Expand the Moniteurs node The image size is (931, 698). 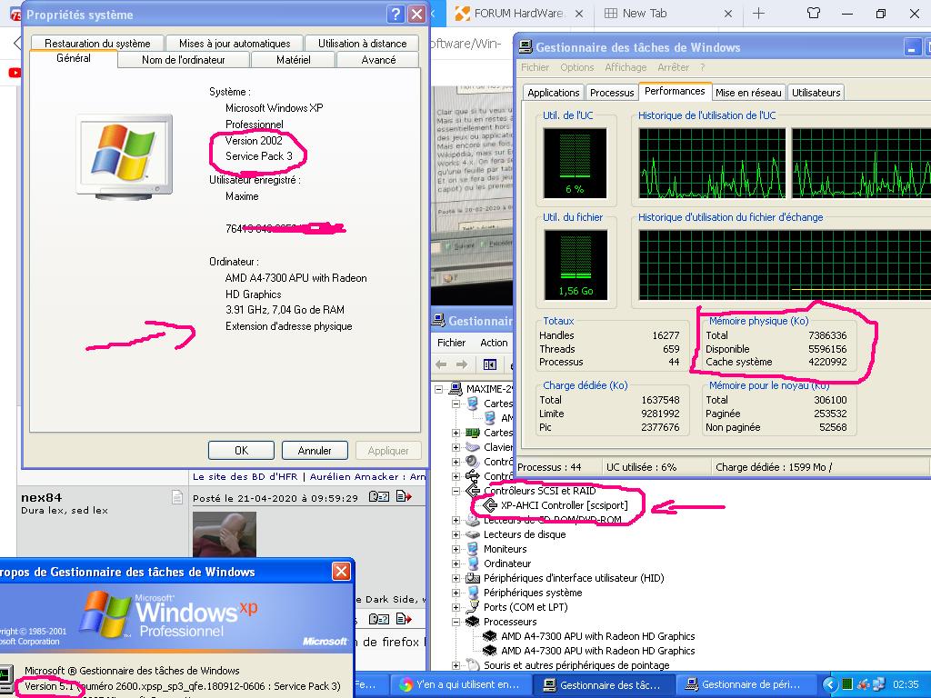pos(456,549)
